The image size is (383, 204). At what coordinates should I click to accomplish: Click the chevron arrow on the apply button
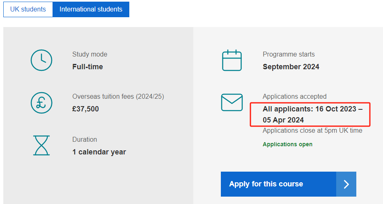click(x=346, y=184)
